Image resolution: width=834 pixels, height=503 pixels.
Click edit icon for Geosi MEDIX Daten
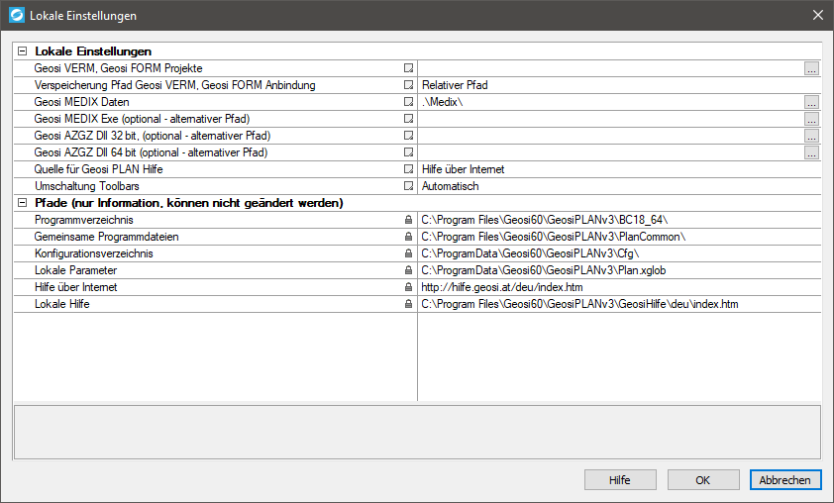pos(408,102)
